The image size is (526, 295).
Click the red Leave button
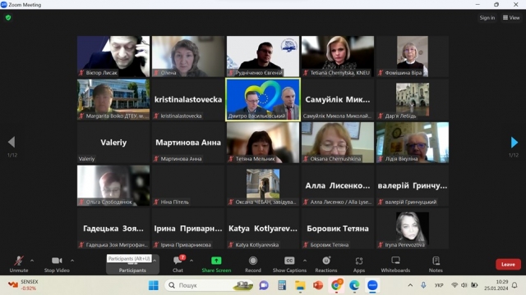click(508, 264)
